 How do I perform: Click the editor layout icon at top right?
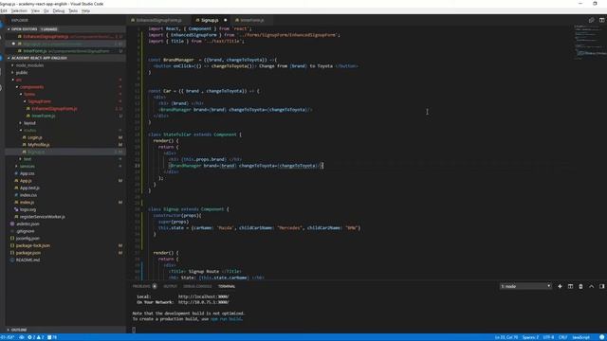pos(601,20)
